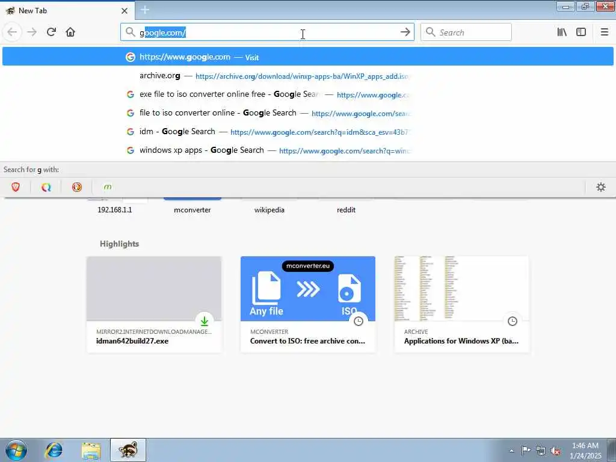Open the hamburger application menu

[x=604, y=32]
